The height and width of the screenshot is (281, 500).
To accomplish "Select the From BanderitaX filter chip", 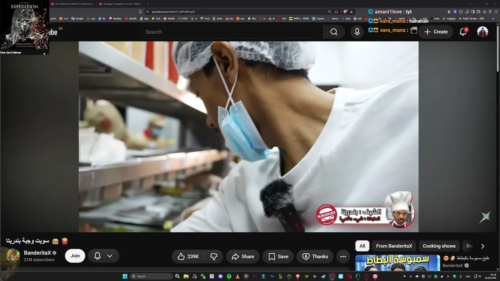I will [394, 246].
